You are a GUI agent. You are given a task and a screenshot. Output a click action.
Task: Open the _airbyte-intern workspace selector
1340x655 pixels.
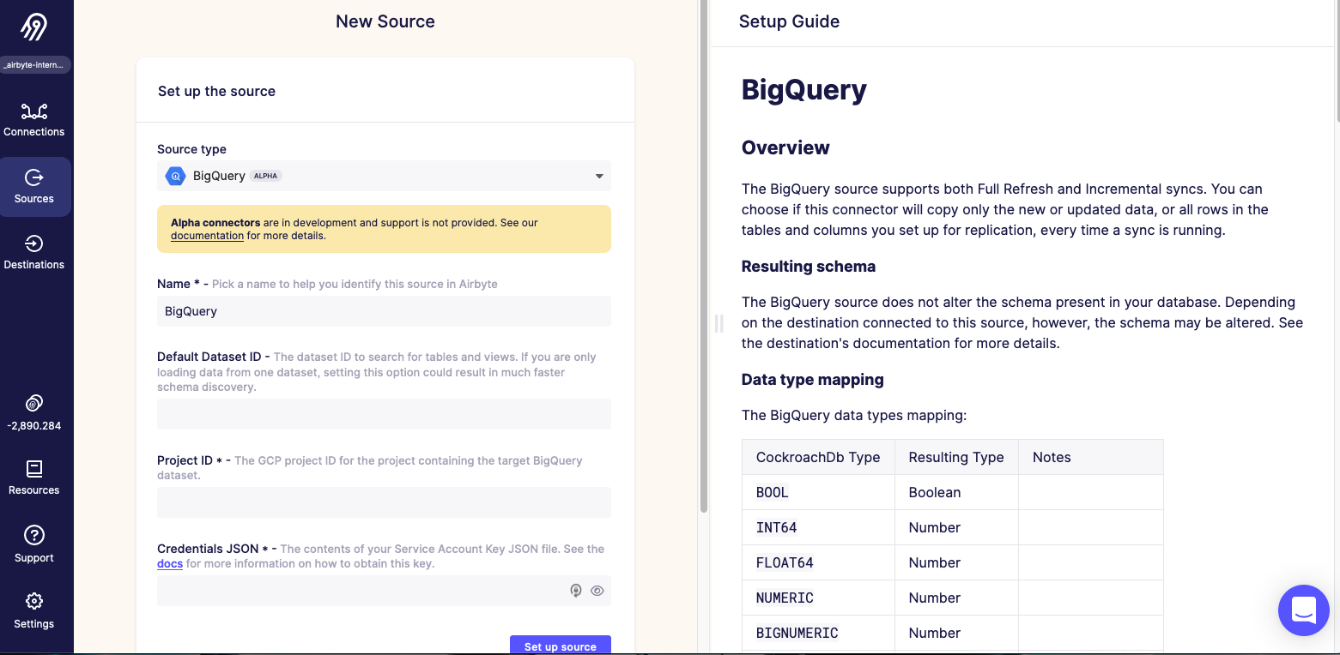point(35,64)
